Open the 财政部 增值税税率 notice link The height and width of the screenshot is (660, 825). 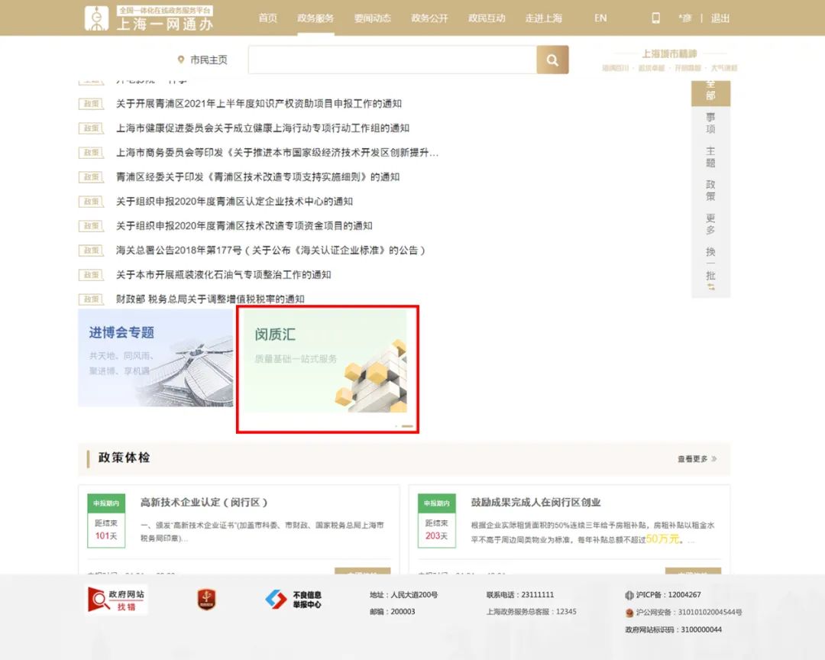[x=210, y=299]
